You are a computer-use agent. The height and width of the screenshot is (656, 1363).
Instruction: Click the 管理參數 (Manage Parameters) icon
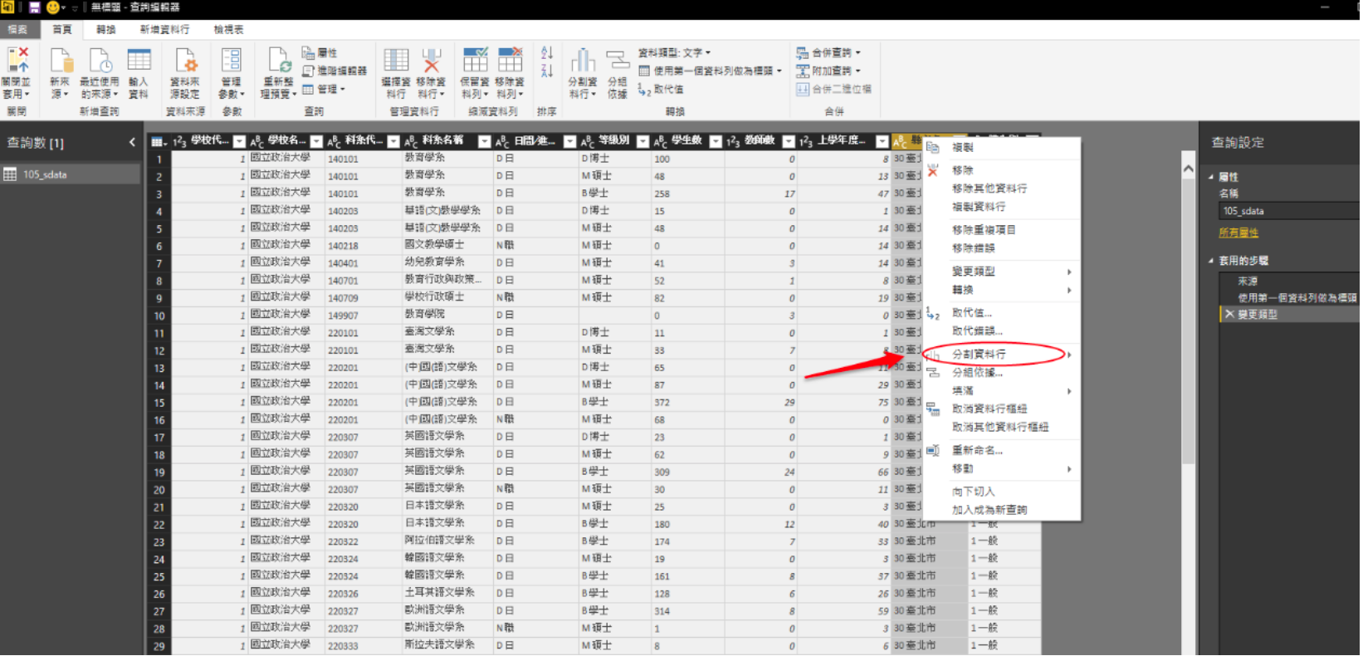click(231, 61)
